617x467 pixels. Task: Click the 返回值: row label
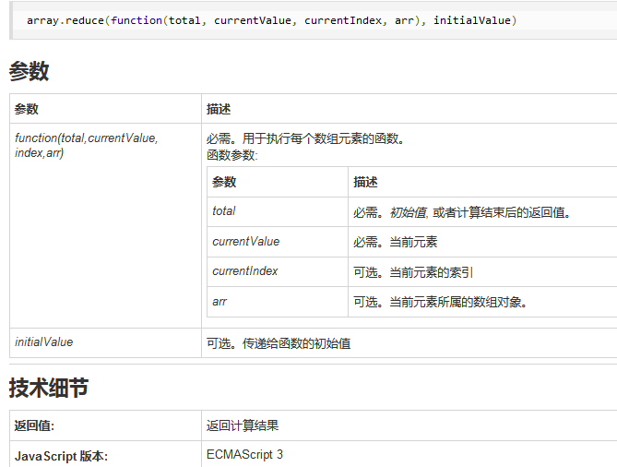(x=34, y=425)
